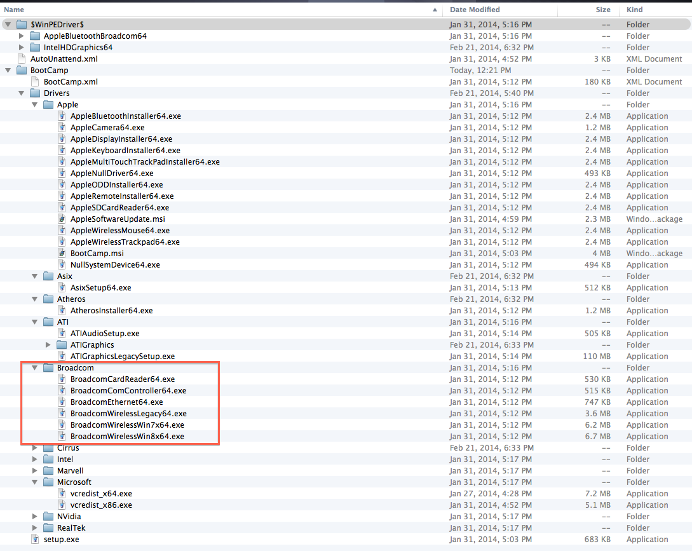Collapse the ATI folder triangle

[34, 322]
